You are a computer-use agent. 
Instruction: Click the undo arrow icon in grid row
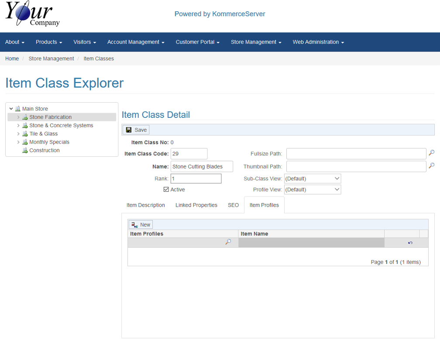tap(410, 243)
